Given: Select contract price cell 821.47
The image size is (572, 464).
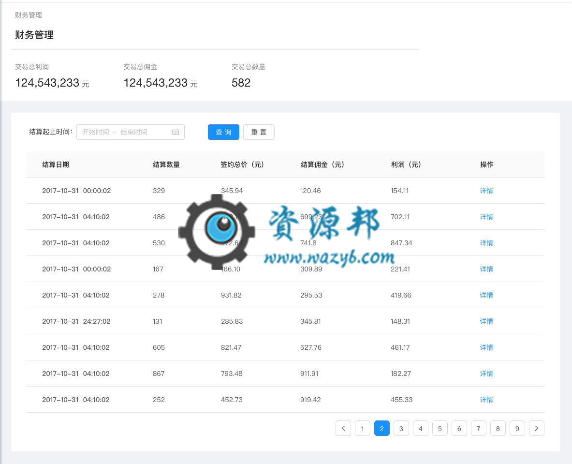Looking at the screenshot, I should pyautogui.click(x=231, y=347).
